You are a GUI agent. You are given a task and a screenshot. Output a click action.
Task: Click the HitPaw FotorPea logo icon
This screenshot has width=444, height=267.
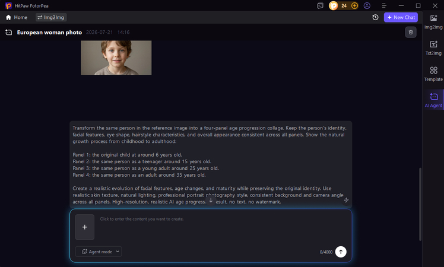(x=8, y=6)
